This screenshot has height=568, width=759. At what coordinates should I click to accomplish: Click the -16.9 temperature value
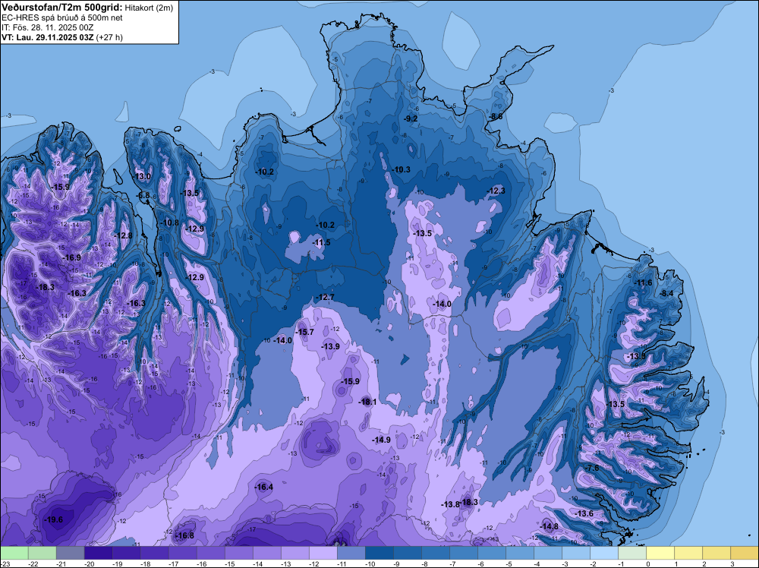tap(72, 257)
